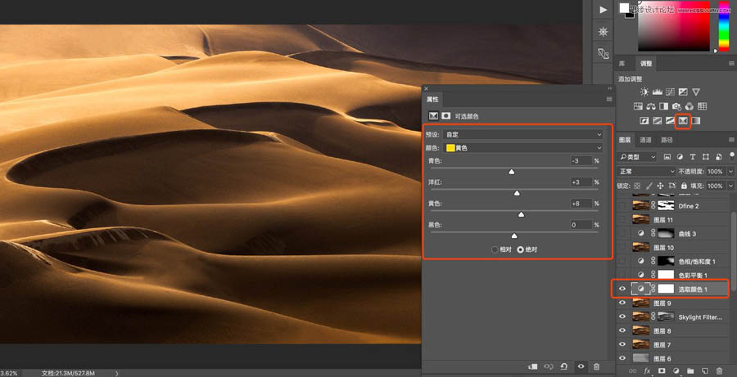
Task: Reset adjustment to defaults in Properties
Action: [564, 366]
